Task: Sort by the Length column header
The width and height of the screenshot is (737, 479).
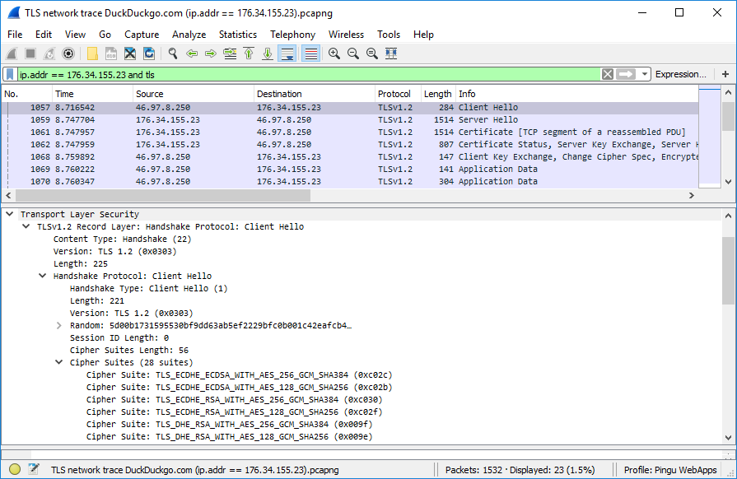Action: [x=437, y=94]
